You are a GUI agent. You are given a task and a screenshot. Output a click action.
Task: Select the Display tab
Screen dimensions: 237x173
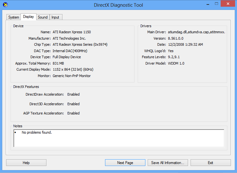pos(29,17)
